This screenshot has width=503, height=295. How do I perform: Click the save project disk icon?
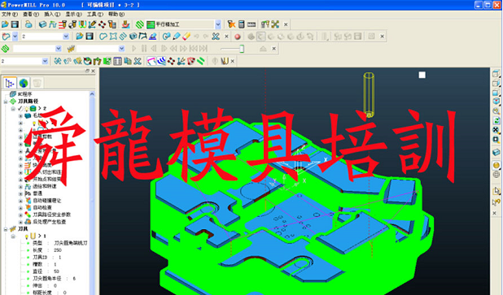[x=15, y=24]
